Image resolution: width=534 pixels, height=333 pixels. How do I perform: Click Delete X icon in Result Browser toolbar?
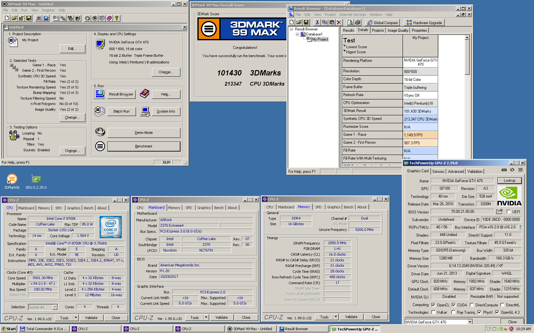click(339, 23)
